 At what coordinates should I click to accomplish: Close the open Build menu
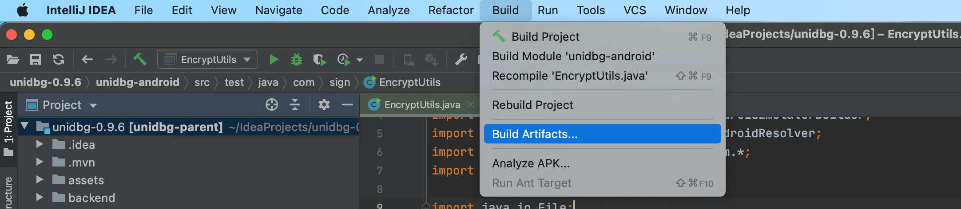505,10
